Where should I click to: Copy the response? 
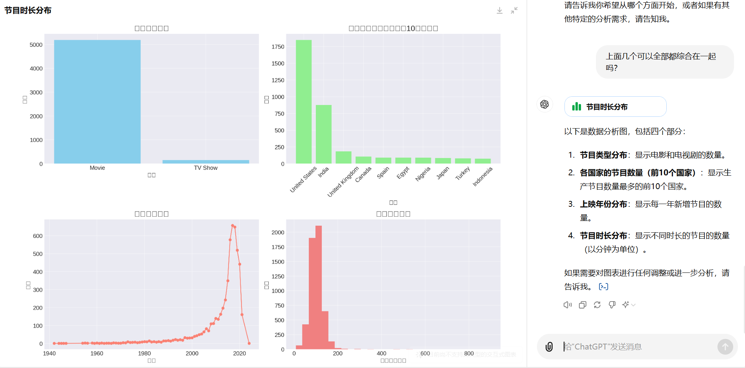pos(583,305)
